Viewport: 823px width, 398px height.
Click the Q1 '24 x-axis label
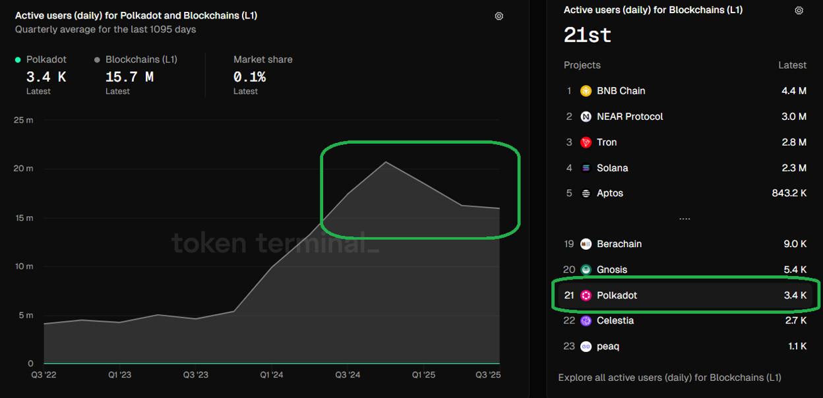272,375
